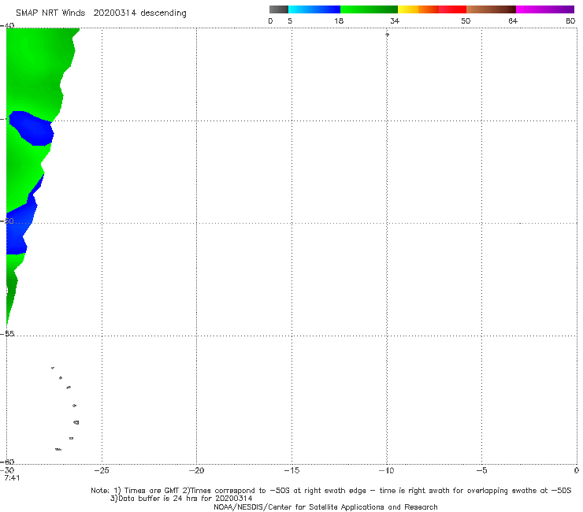Image resolution: width=583 pixels, height=512 pixels.
Task: Select the brown segment of the color bar
Action: (491, 9)
